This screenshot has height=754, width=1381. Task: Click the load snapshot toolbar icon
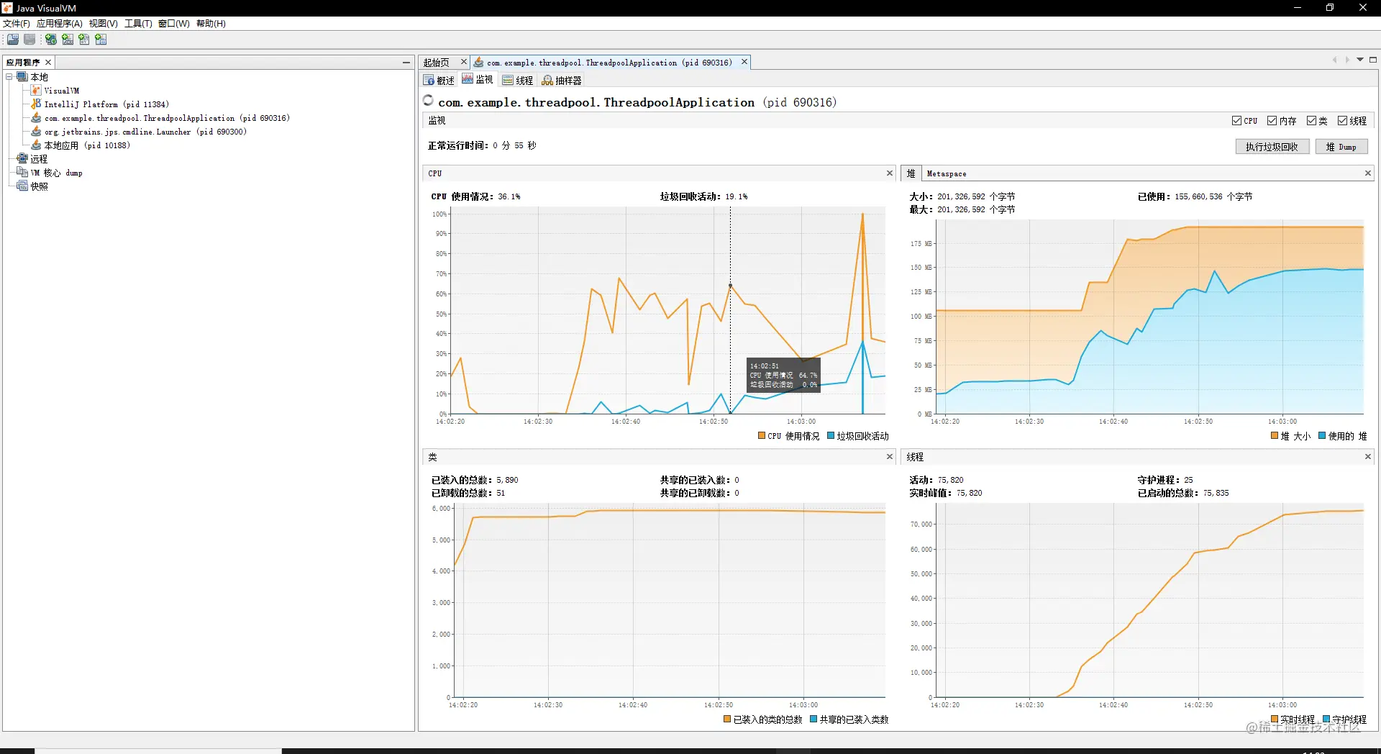click(x=13, y=40)
